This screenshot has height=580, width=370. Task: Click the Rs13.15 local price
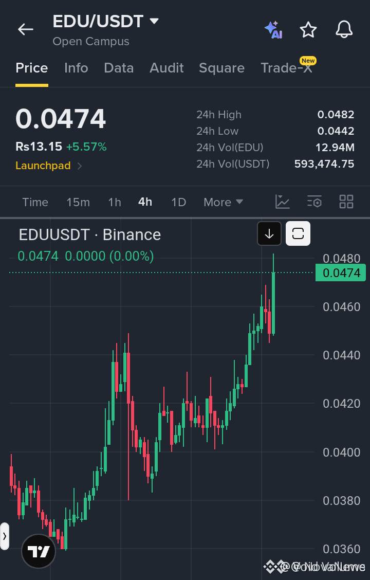click(39, 147)
